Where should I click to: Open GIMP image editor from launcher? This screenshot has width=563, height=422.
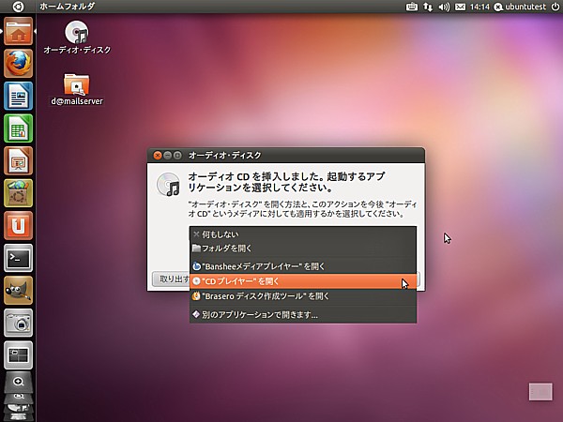tap(18, 289)
